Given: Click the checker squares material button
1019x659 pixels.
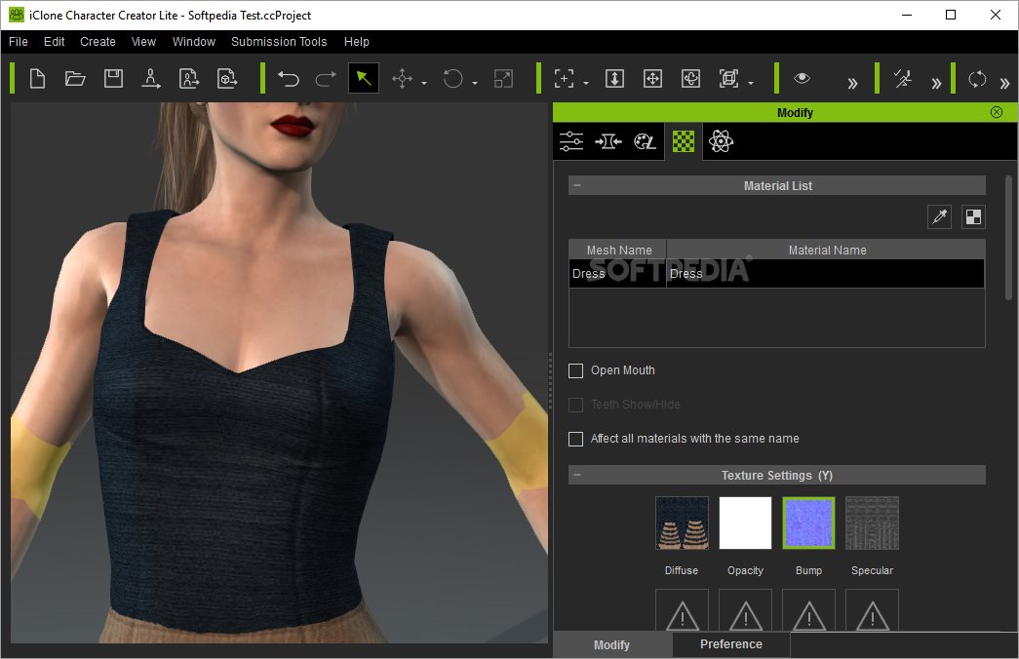Looking at the screenshot, I should [973, 217].
